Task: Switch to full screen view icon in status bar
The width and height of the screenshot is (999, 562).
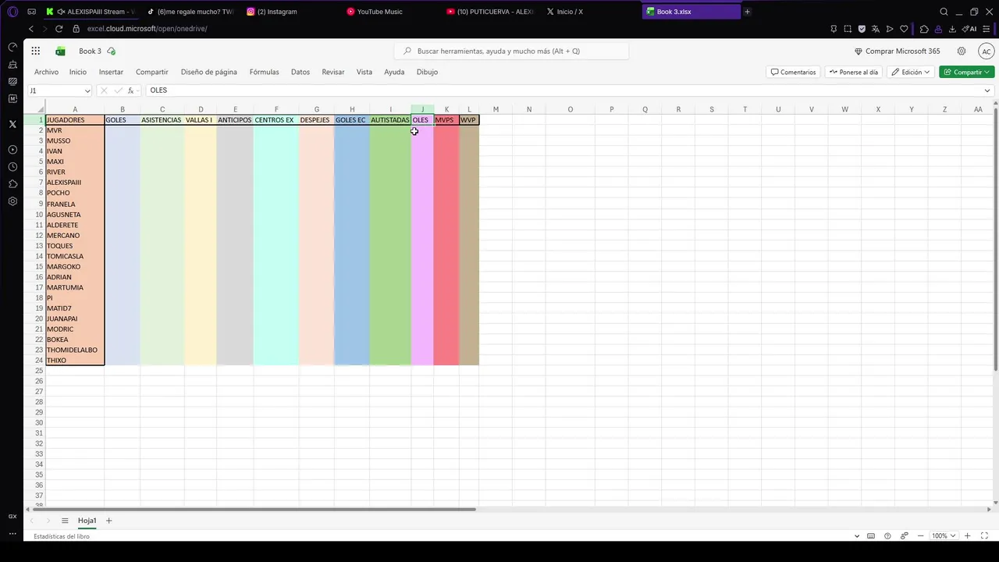Action: pyautogui.click(x=983, y=536)
